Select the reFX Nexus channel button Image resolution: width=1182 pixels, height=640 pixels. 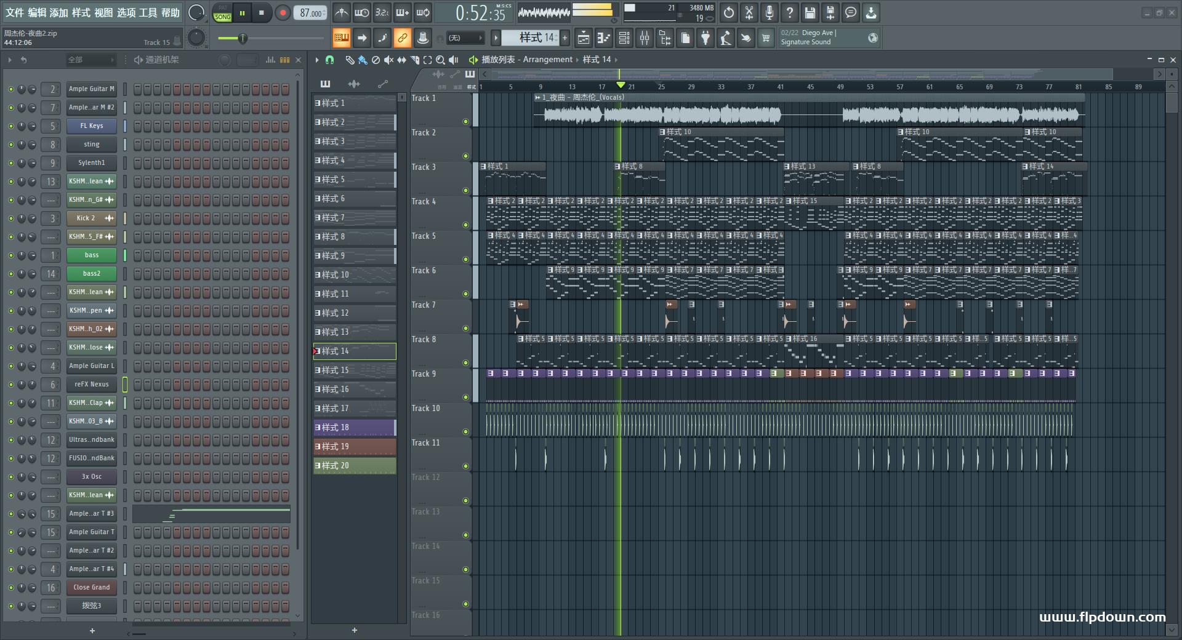click(x=92, y=385)
